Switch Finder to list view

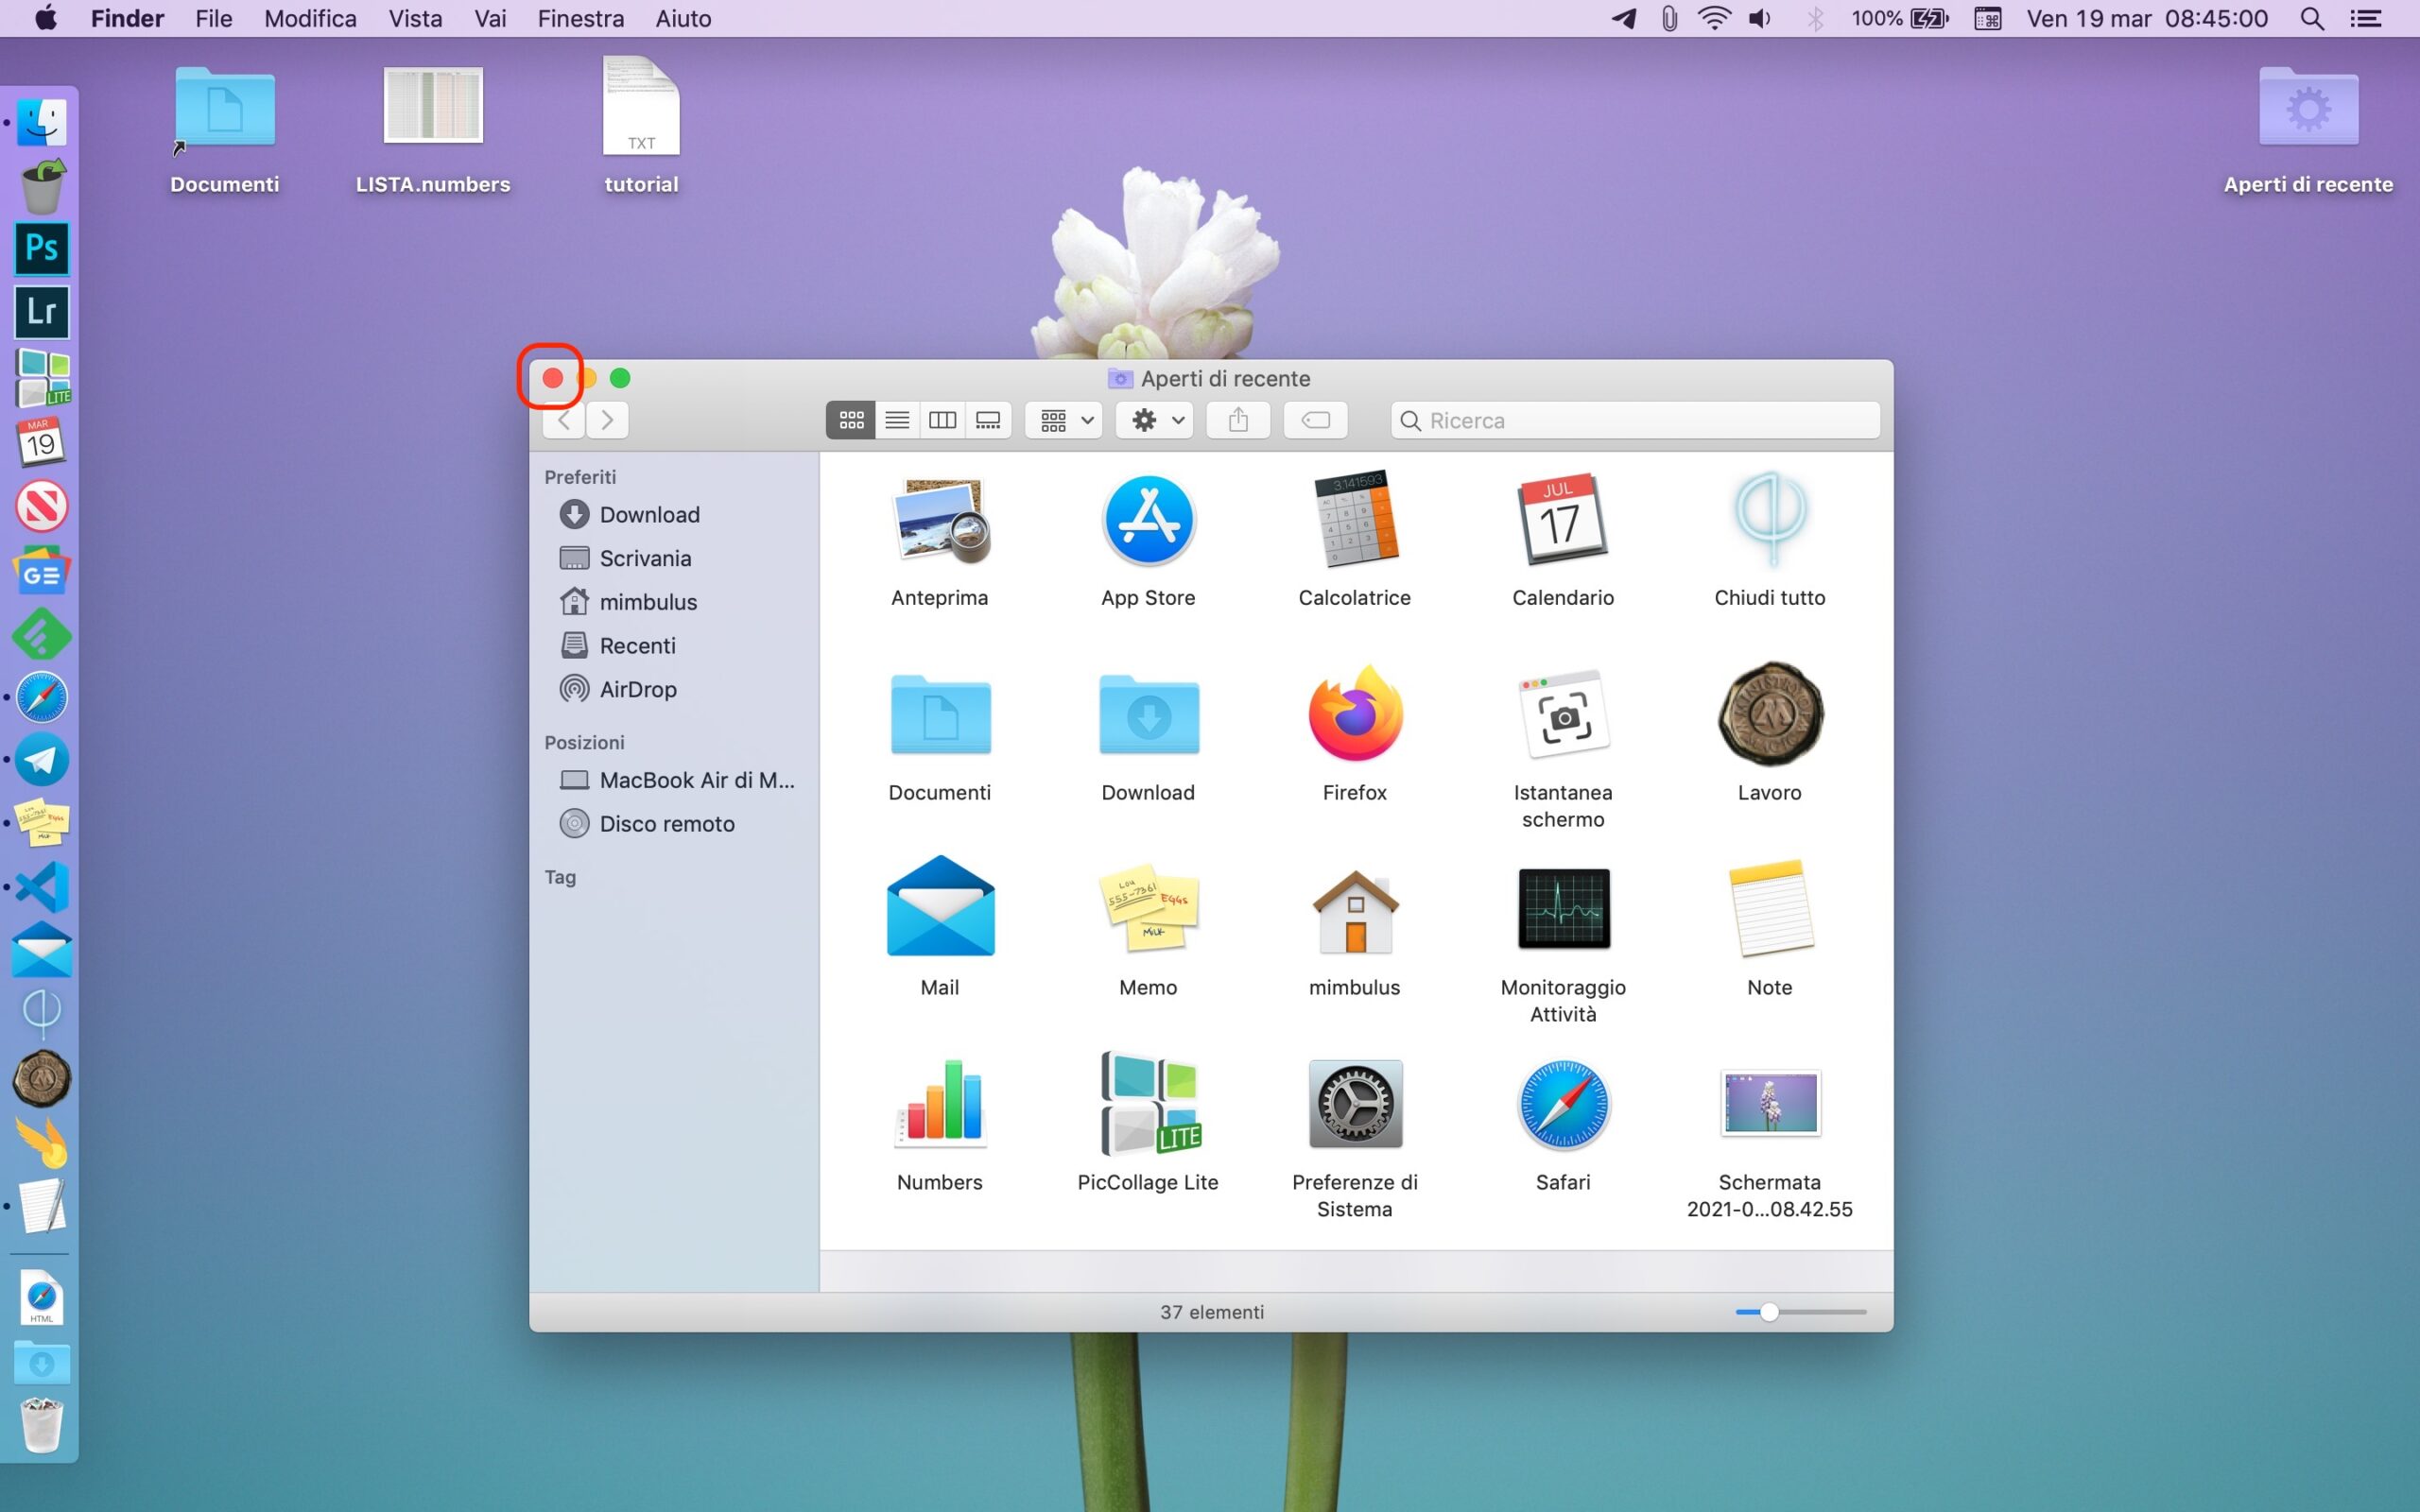pos(897,420)
